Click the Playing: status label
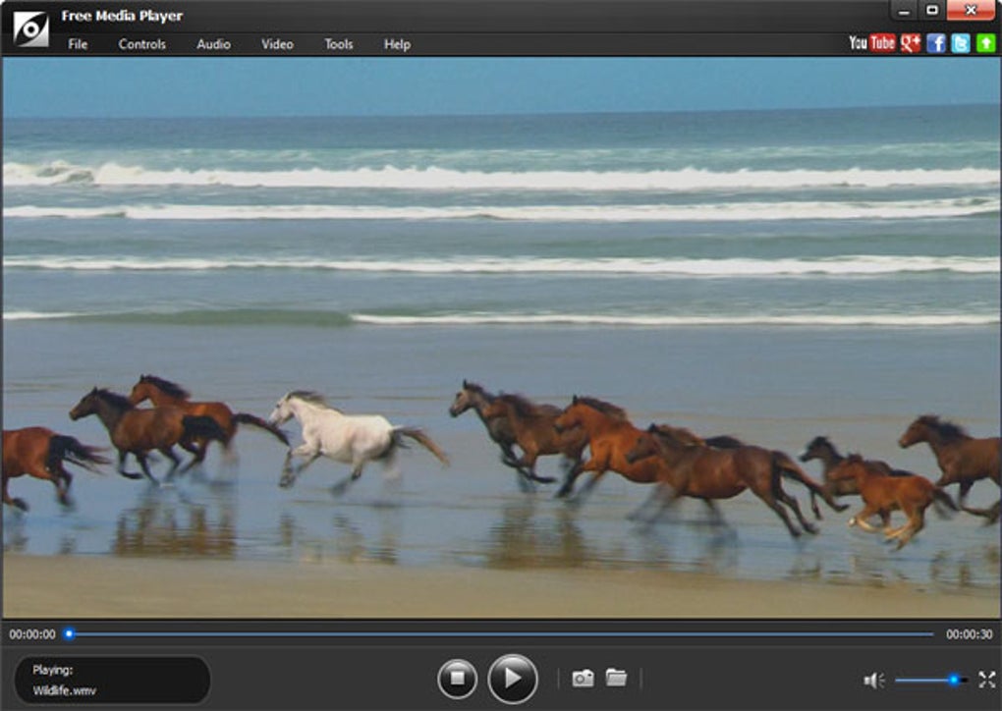This screenshot has width=1002, height=711. 52,670
